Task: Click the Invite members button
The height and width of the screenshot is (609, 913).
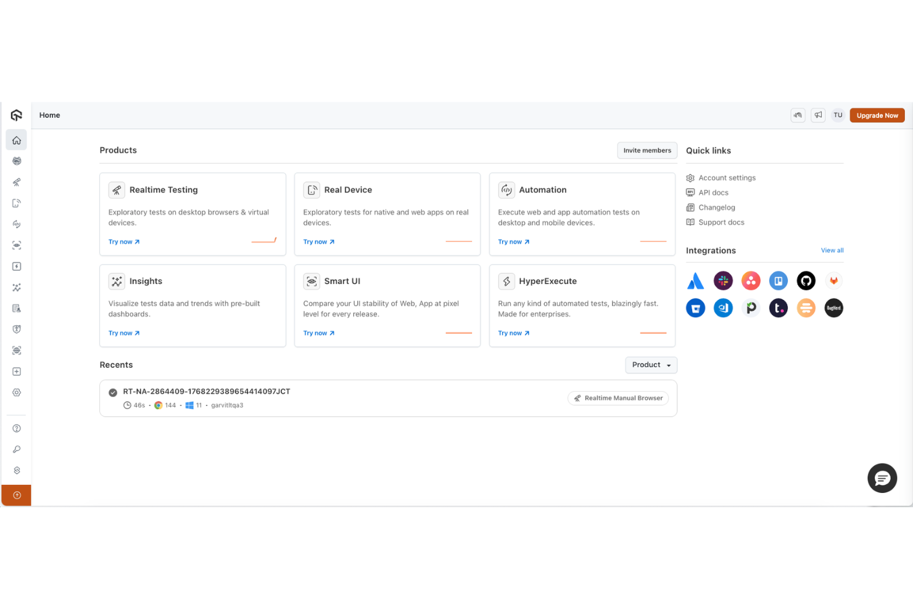Action: pyautogui.click(x=647, y=151)
